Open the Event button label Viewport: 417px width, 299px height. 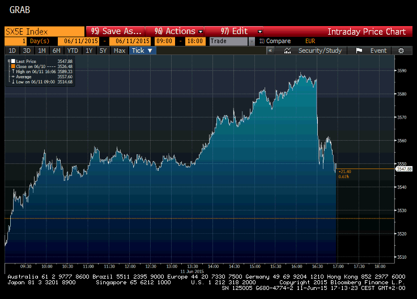tap(378, 50)
